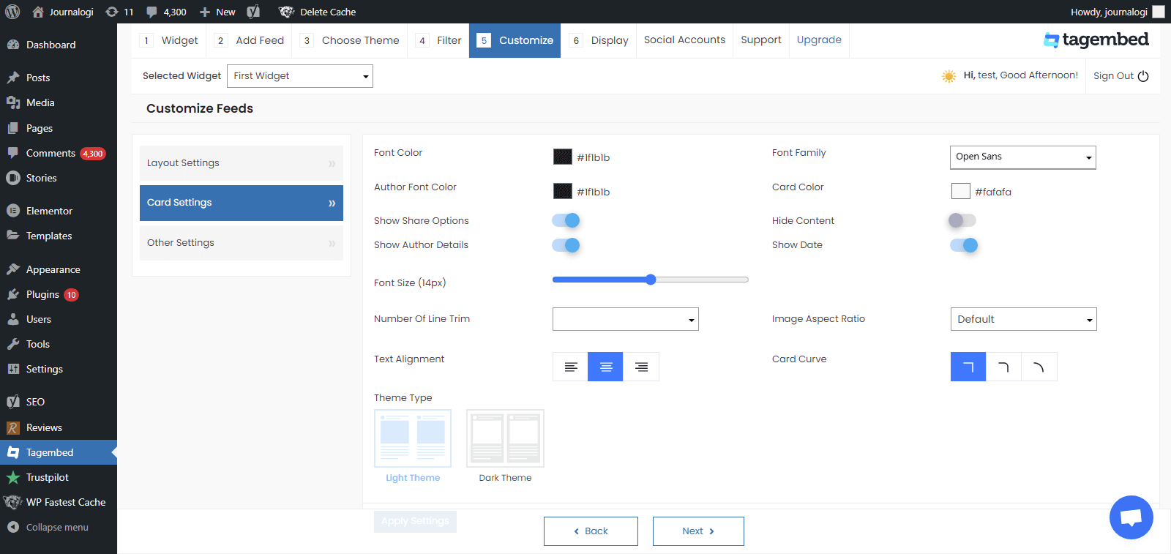Select center text alignment icon

click(605, 367)
